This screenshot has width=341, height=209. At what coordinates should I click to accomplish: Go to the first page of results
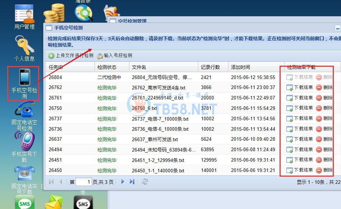pyautogui.click(x=51, y=181)
